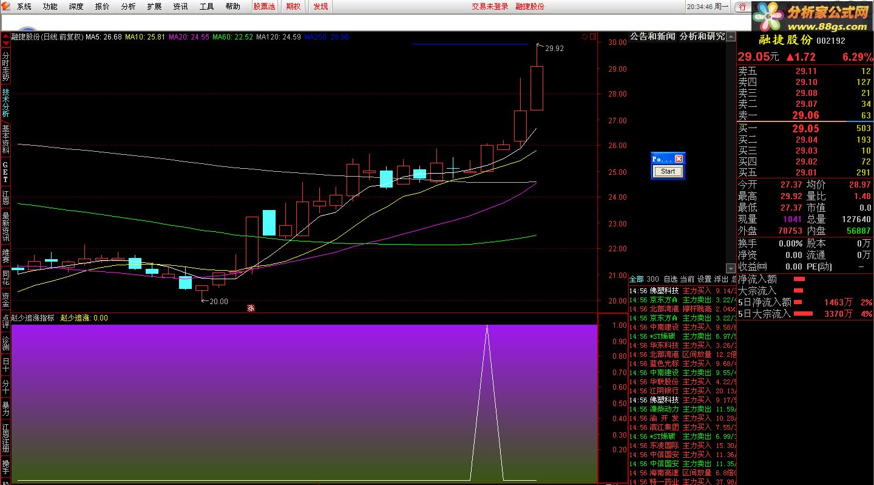Switch to 资金 sidebar tab
This screenshot has height=485, width=874.
point(5,300)
